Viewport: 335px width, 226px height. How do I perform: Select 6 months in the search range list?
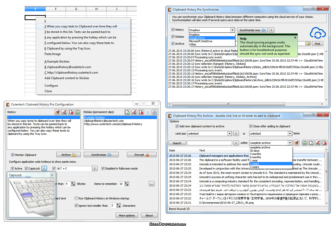point(271,157)
